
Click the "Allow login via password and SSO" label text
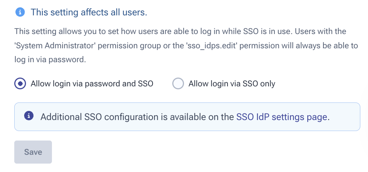point(92,84)
